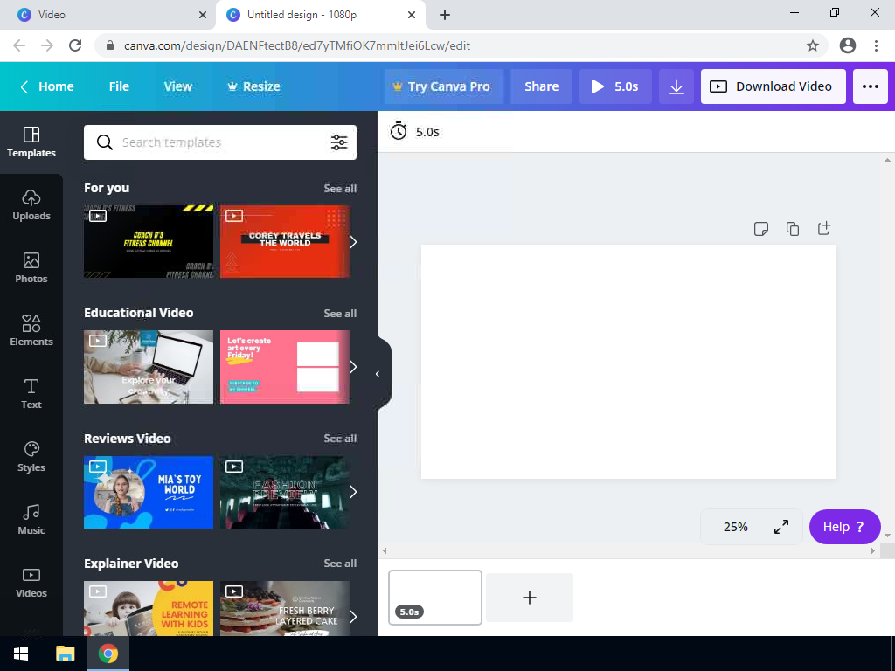Reload the browser page

[75, 45]
